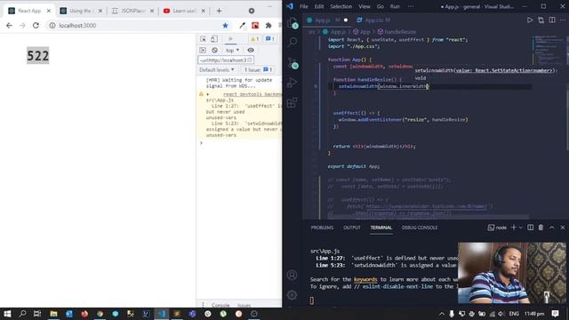The image size is (569, 320).
Task: Open Source Control view in VS Code
Action: [293, 63]
